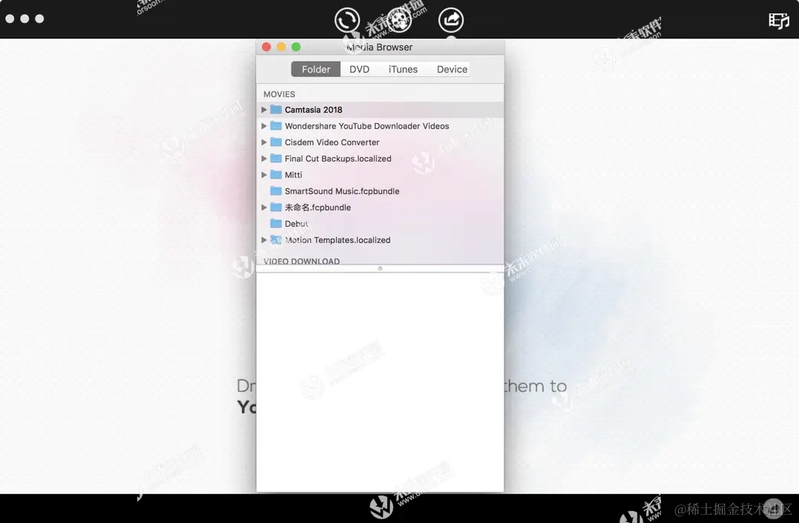Image resolution: width=799 pixels, height=523 pixels.
Task: Select the Debut folder row
Action: coord(380,223)
